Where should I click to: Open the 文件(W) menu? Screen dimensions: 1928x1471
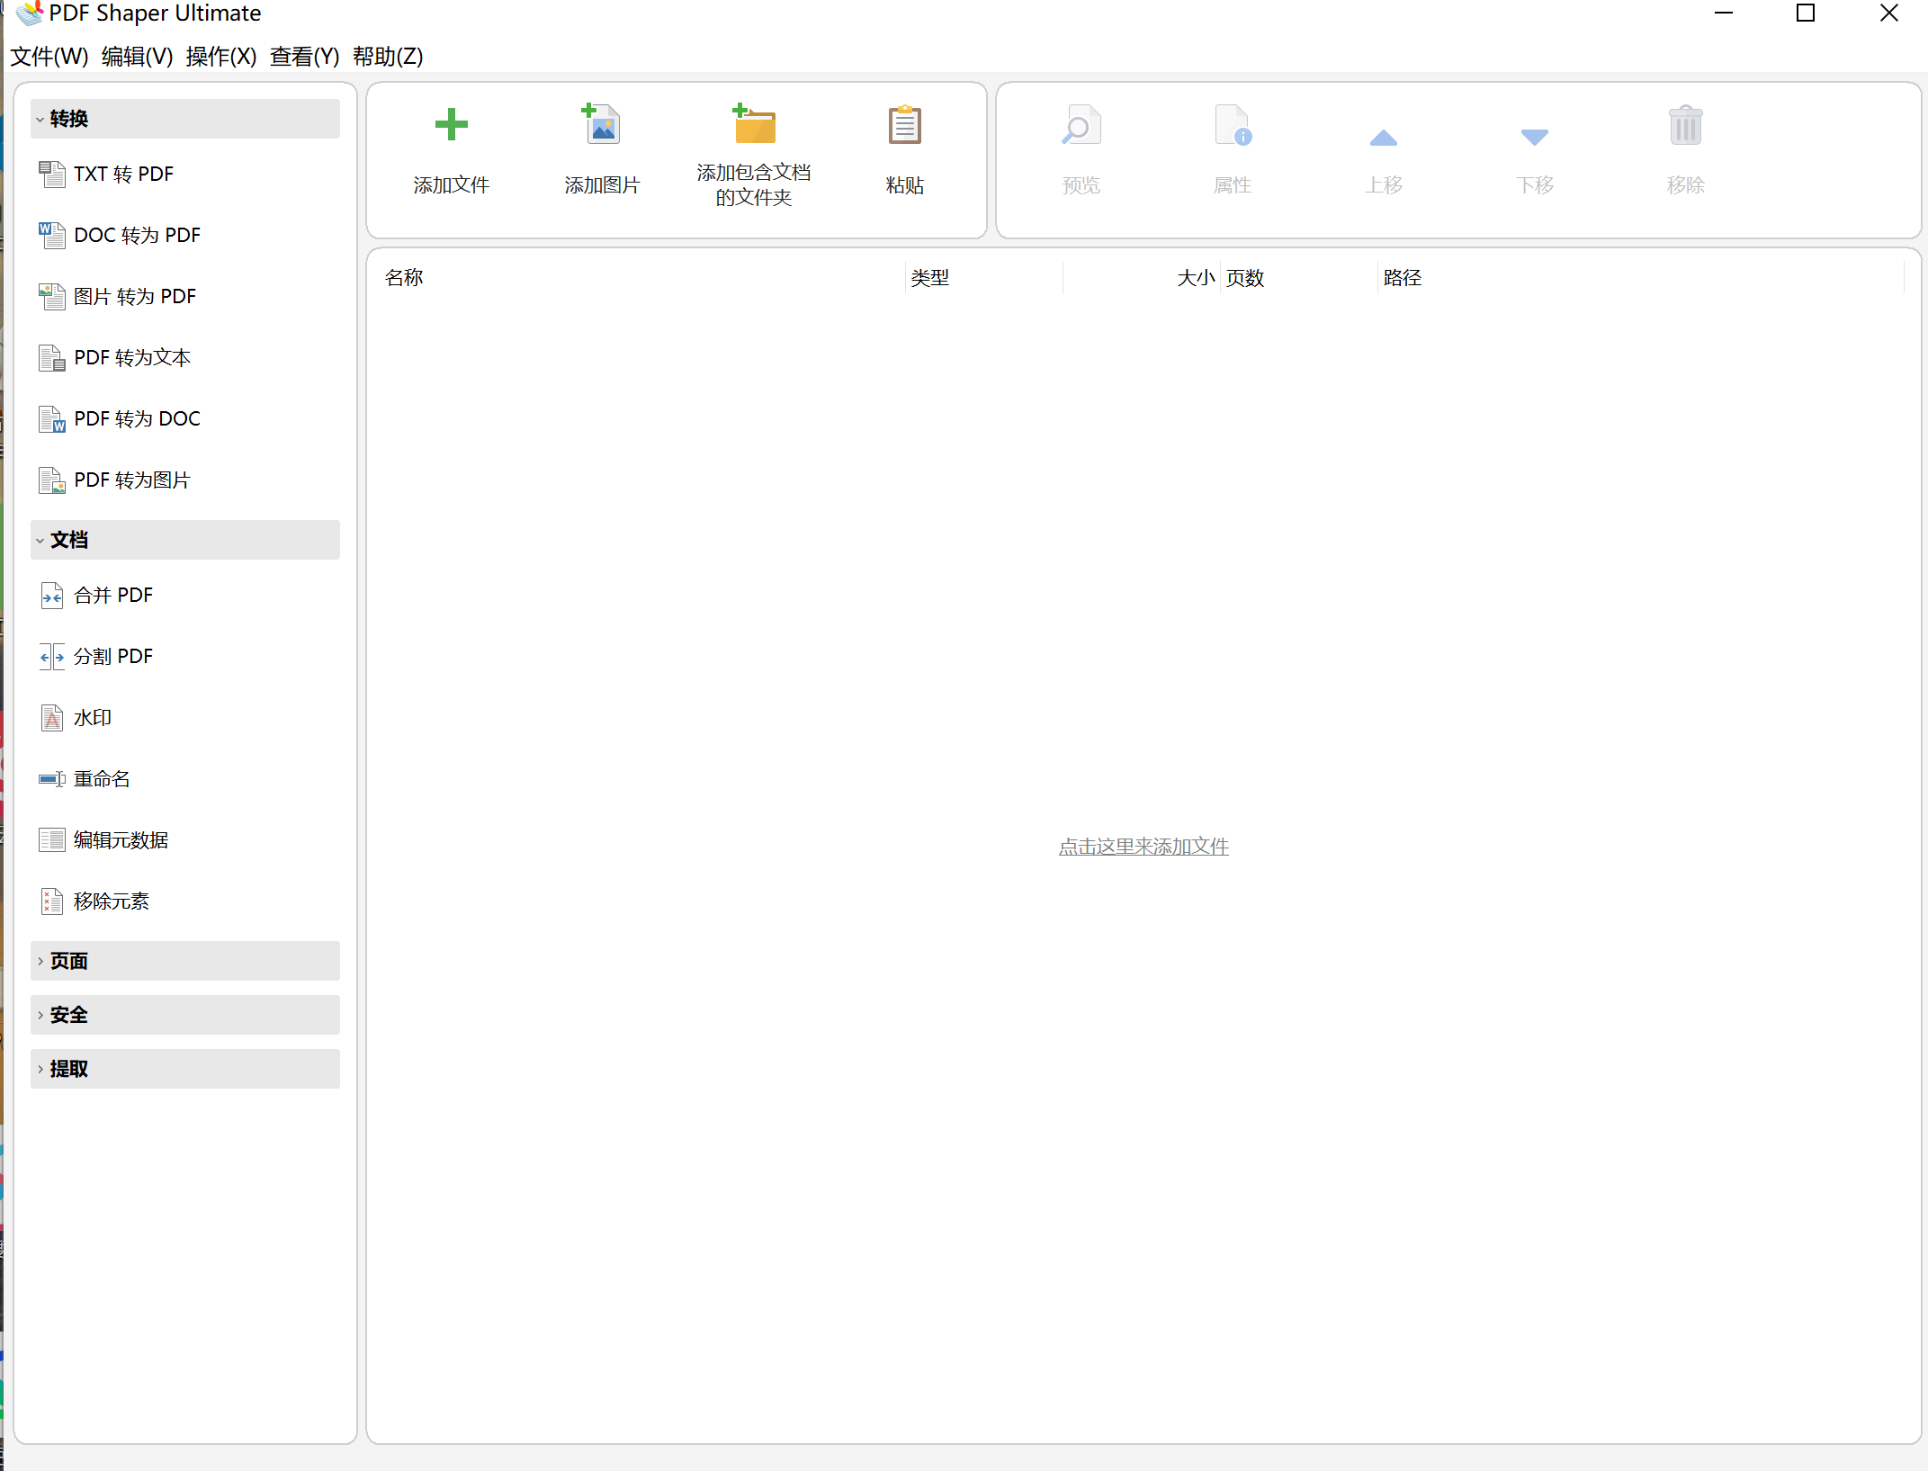[x=49, y=57]
